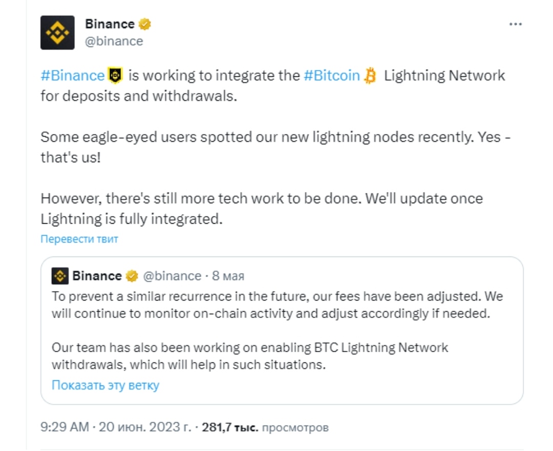Click the "8 мая" date on the quoted tweet
553x451 pixels.
(x=228, y=276)
